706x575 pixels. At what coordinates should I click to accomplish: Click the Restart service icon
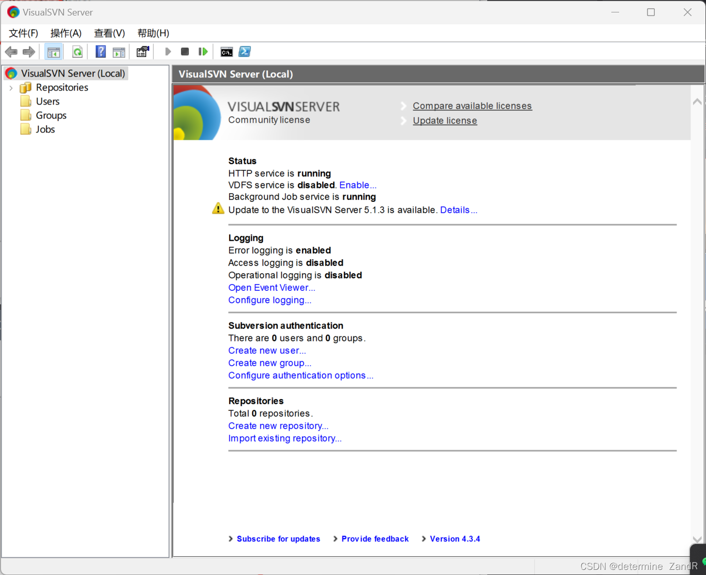tap(203, 52)
